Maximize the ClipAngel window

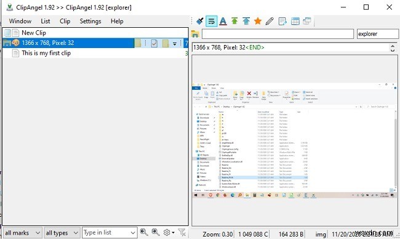tap(366, 7)
